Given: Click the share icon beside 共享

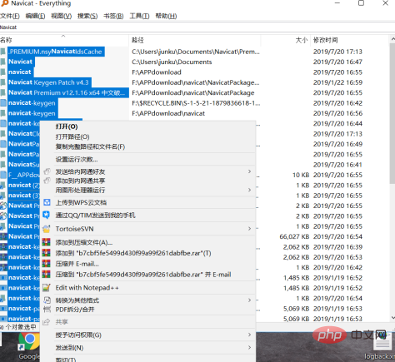Looking at the screenshot, I should pos(47,322).
